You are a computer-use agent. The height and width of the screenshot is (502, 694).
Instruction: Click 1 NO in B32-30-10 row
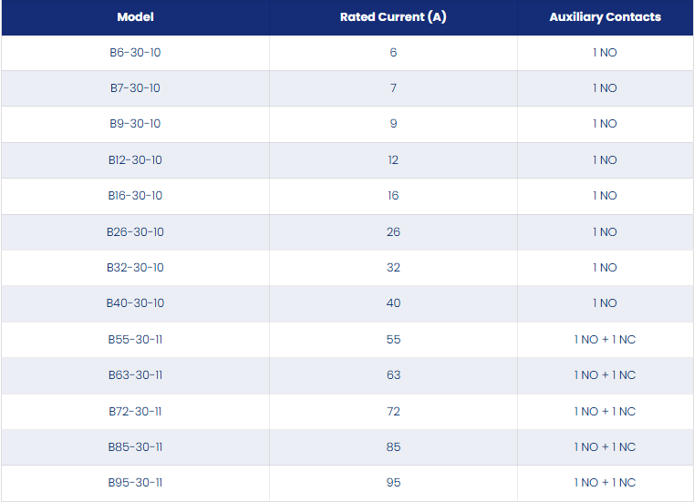(x=605, y=268)
